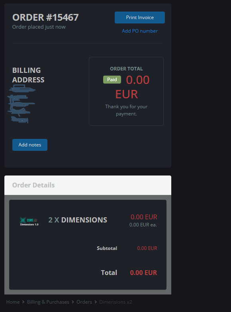Select the Subtotal row amount
Viewport: 231px width, 312px height.
tap(147, 248)
